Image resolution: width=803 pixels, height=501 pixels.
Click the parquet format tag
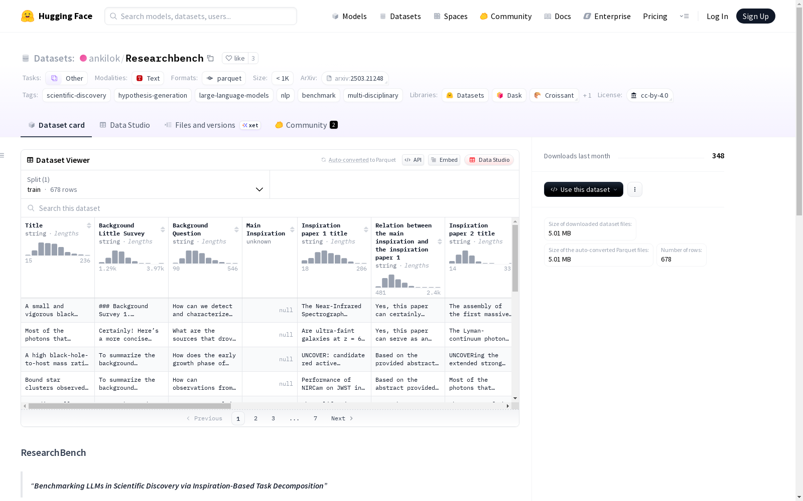[x=224, y=78]
